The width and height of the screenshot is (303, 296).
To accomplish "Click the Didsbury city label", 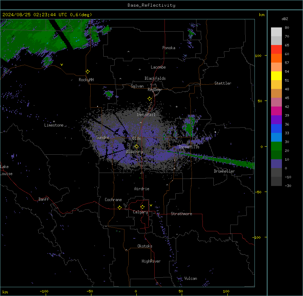I will 135,152.
